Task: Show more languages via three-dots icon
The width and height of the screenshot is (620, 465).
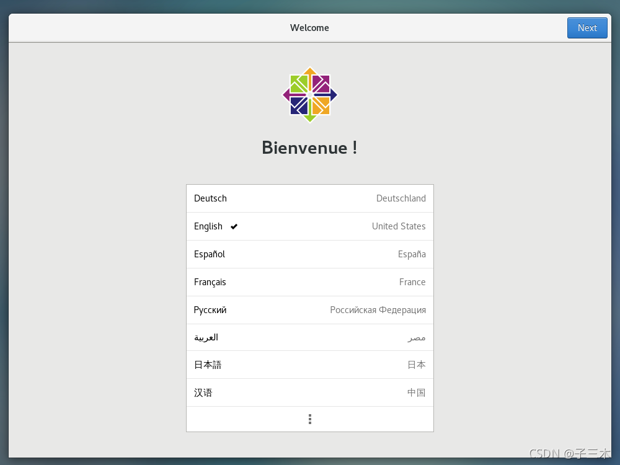Action: pyautogui.click(x=309, y=419)
